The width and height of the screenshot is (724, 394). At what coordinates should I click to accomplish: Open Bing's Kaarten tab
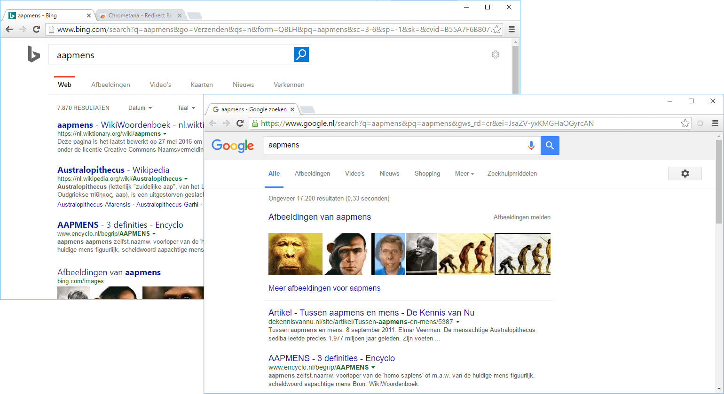(x=202, y=85)
